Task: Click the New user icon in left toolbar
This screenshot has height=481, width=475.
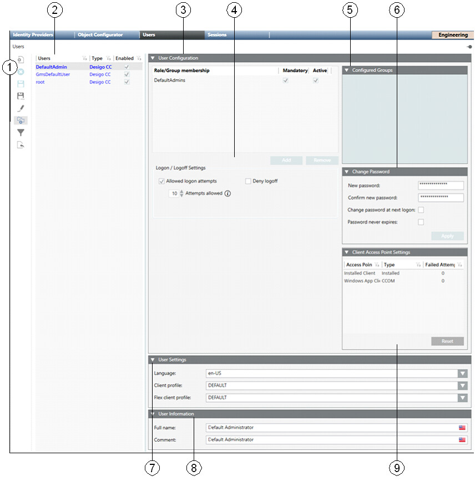Action: click(21, 59)
